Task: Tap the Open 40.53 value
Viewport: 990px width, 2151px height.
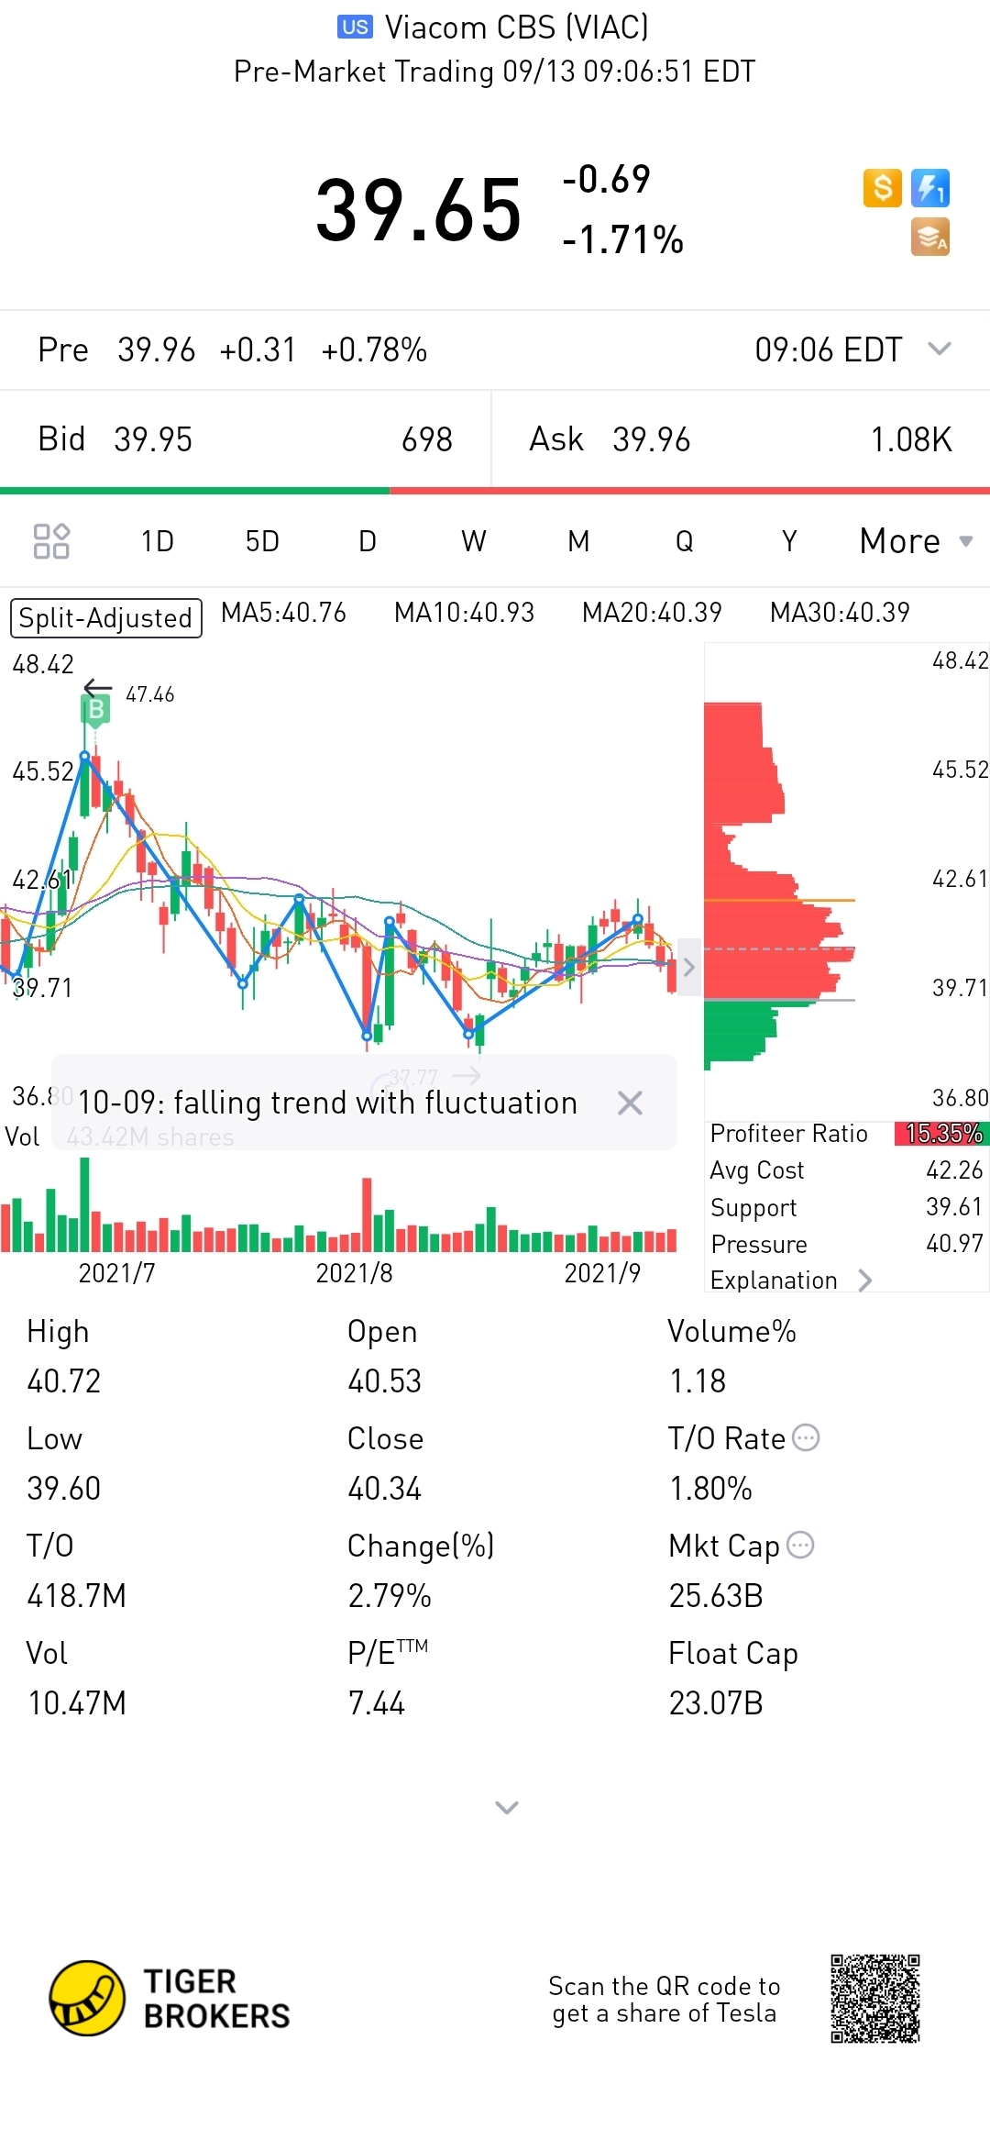Action: (x=384, y=1381)
